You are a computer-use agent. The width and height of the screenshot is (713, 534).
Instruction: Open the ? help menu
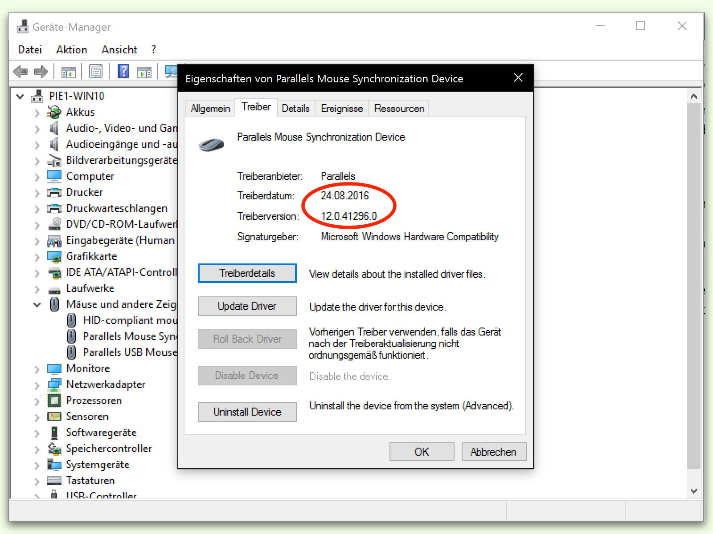[154, 50]
